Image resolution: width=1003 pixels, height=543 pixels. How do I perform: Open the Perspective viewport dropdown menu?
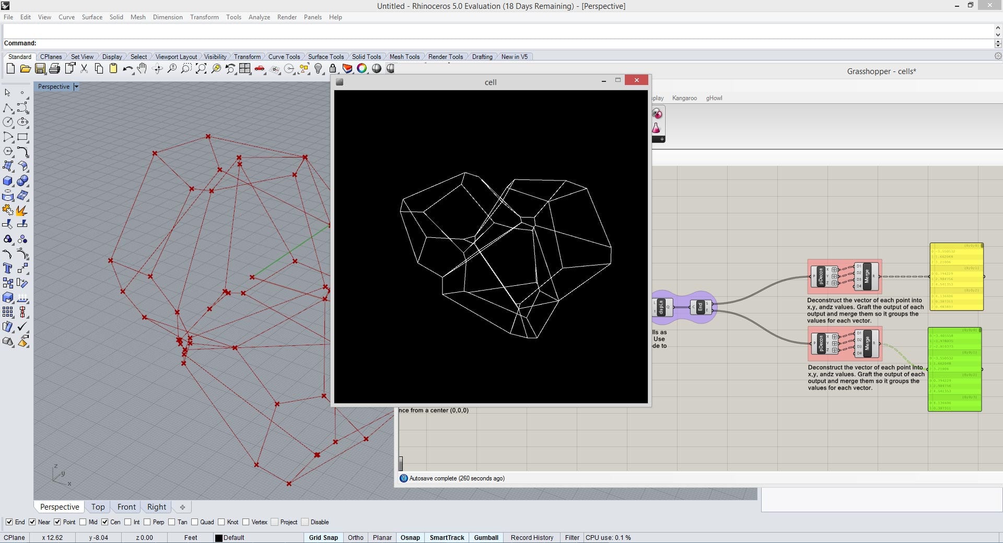pos(76,86)
